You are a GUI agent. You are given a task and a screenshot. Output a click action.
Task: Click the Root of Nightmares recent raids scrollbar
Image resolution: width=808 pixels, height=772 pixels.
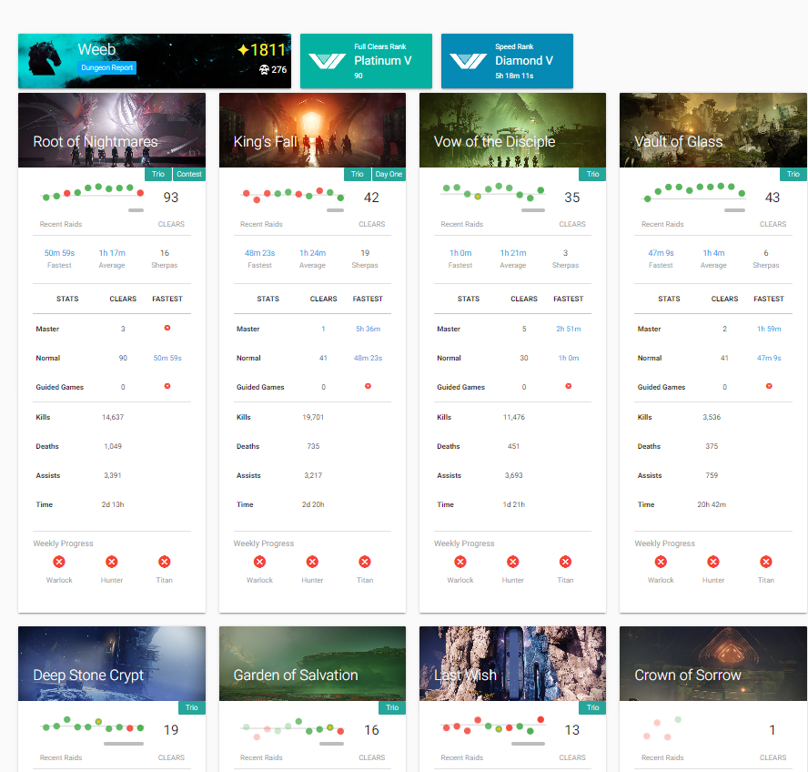coord(136,210)
